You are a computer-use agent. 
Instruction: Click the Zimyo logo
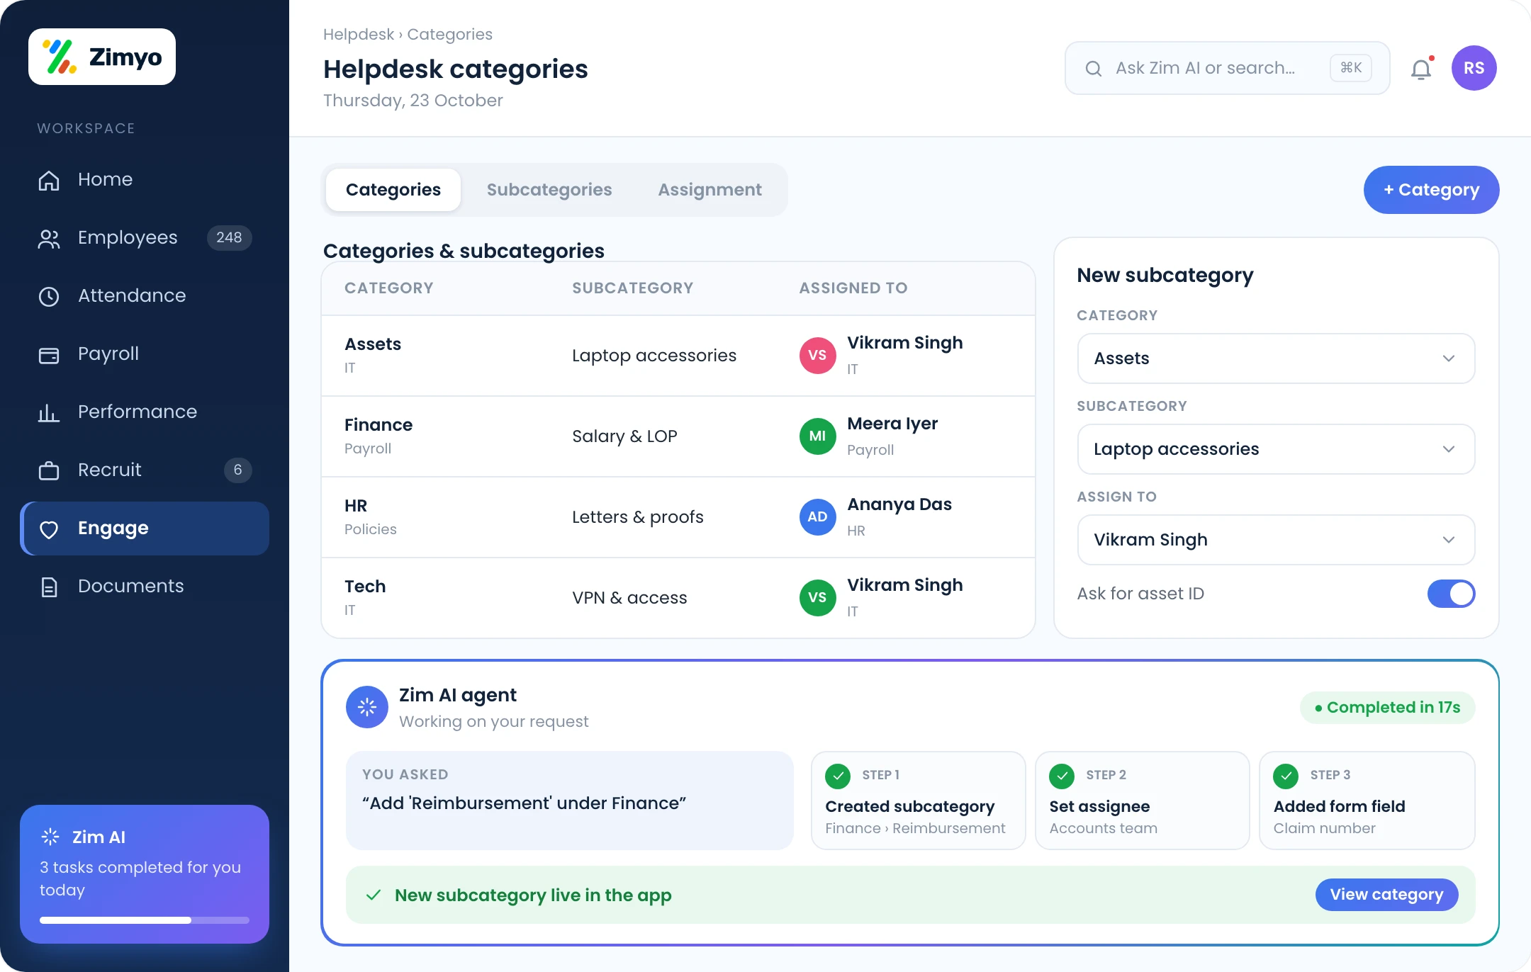pyautogui.click(x=102, y=57)
